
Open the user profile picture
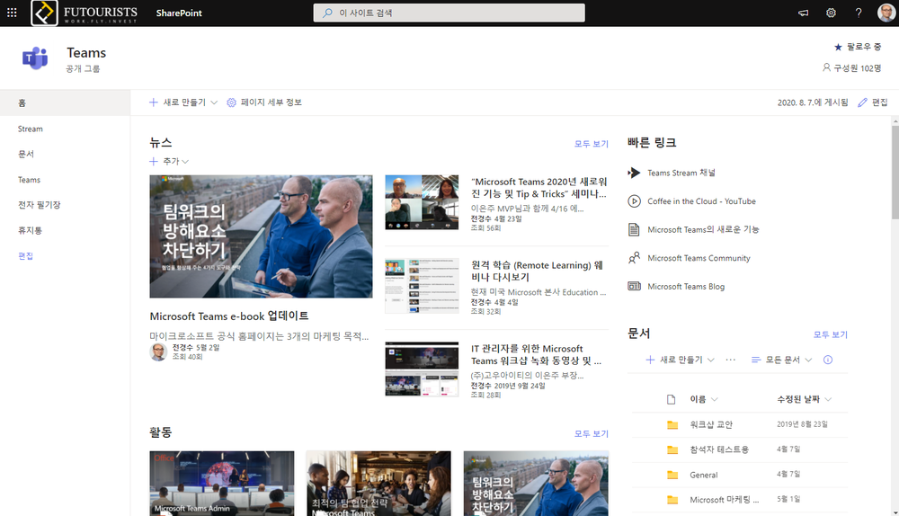[886, 13]
